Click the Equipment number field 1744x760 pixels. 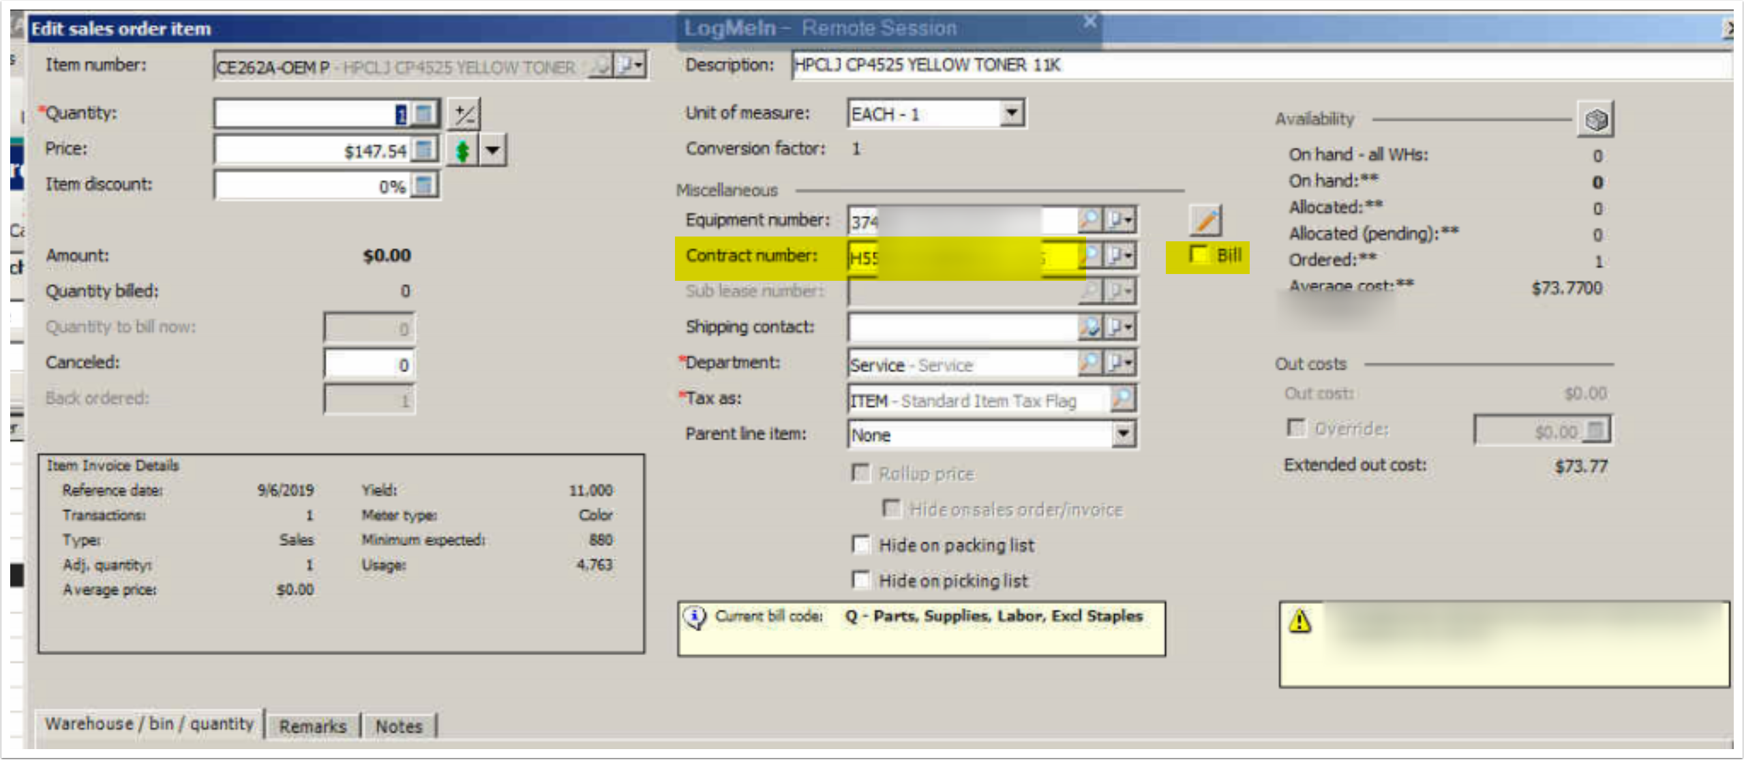coord(963,221)
